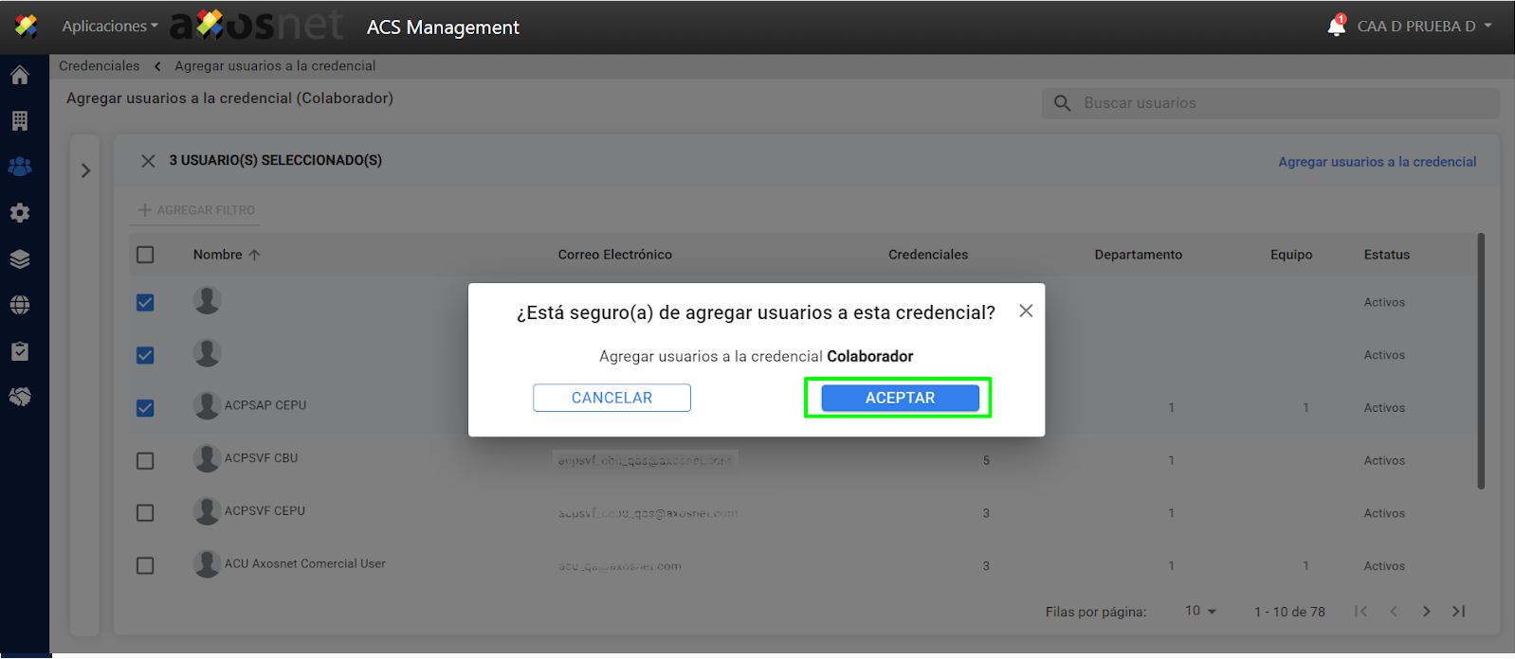The width and height of the screenshot is (1515, 659).
Task: Open the Aplicaciones dropdown menu
Action: pos(109,27)
